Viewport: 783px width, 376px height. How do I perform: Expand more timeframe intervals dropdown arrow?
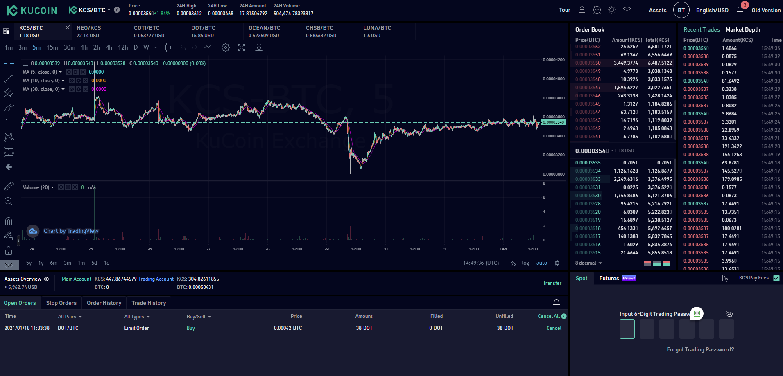pos(156,47)
